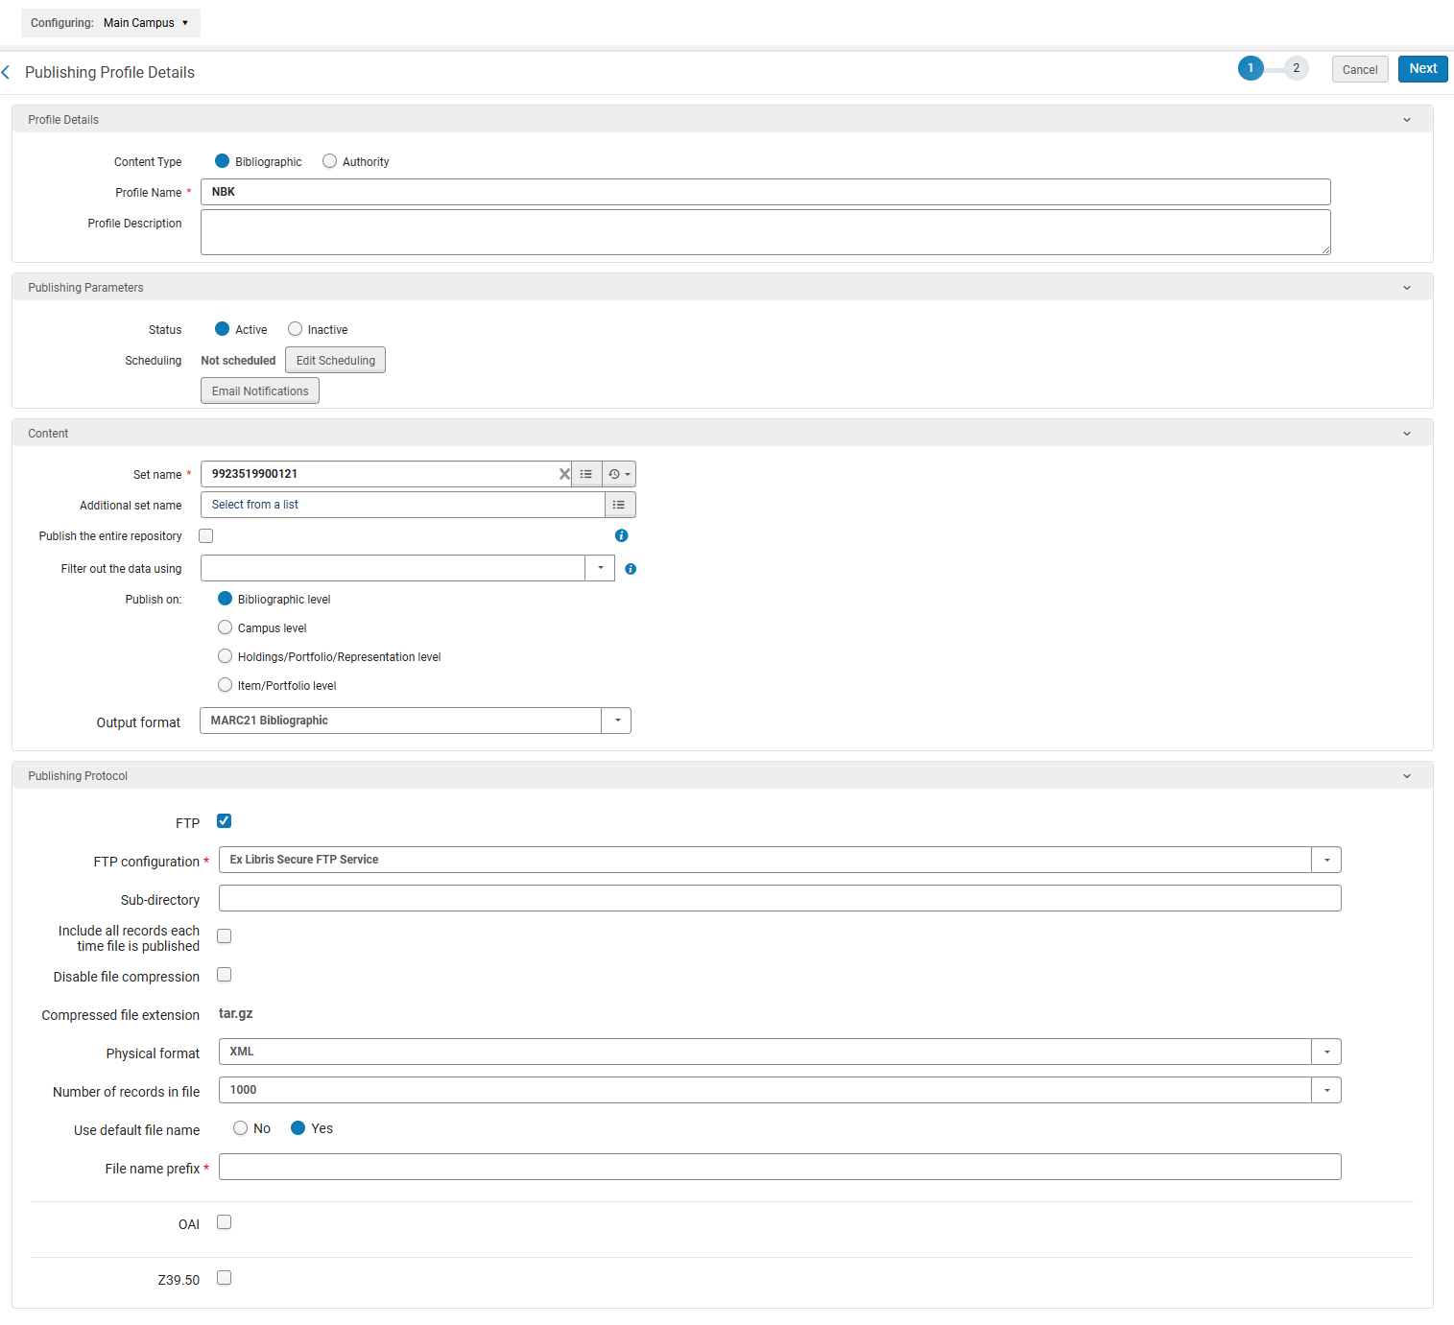
Task: Open recent sets history for Set name
Action: [619, 474]
